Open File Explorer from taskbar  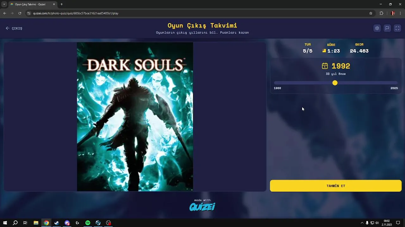(x=36, y=223)
